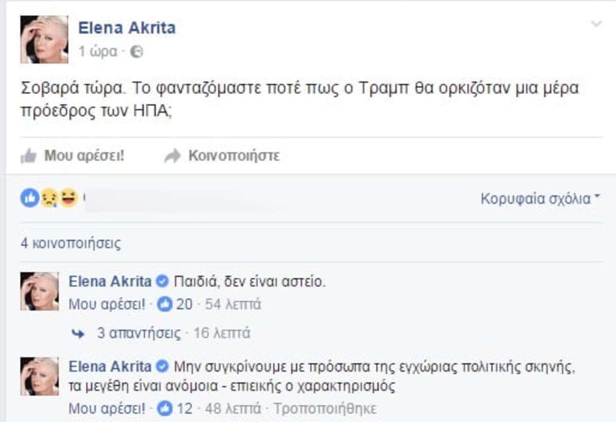Open Elena Akrita profile from post header name
616x422 pixels.
pyautogui.click(x=127, y=28)
